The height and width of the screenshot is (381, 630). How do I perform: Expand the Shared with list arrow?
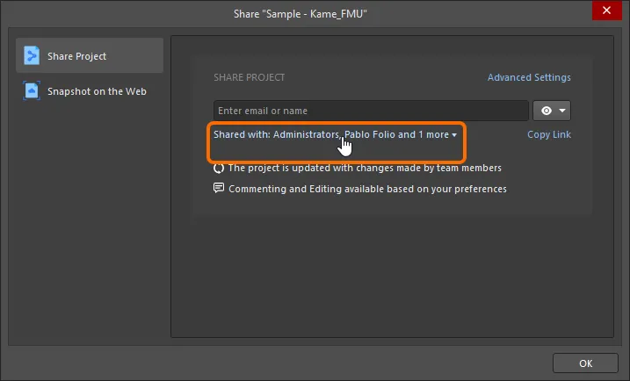454,135
